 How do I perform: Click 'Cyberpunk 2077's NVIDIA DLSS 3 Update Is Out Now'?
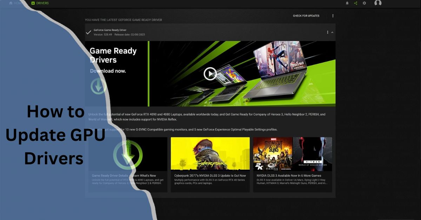(x=210, y=176)
